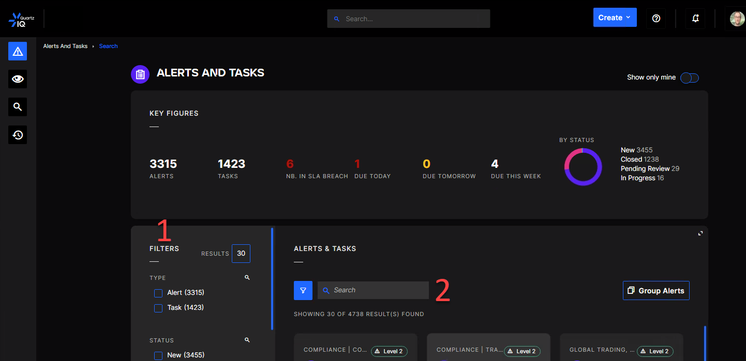The width and height of the screenshot is (746, 361).
Task: Expand the Alerts & Tasks panel fullscreen
Action: [x=700, y=233]
